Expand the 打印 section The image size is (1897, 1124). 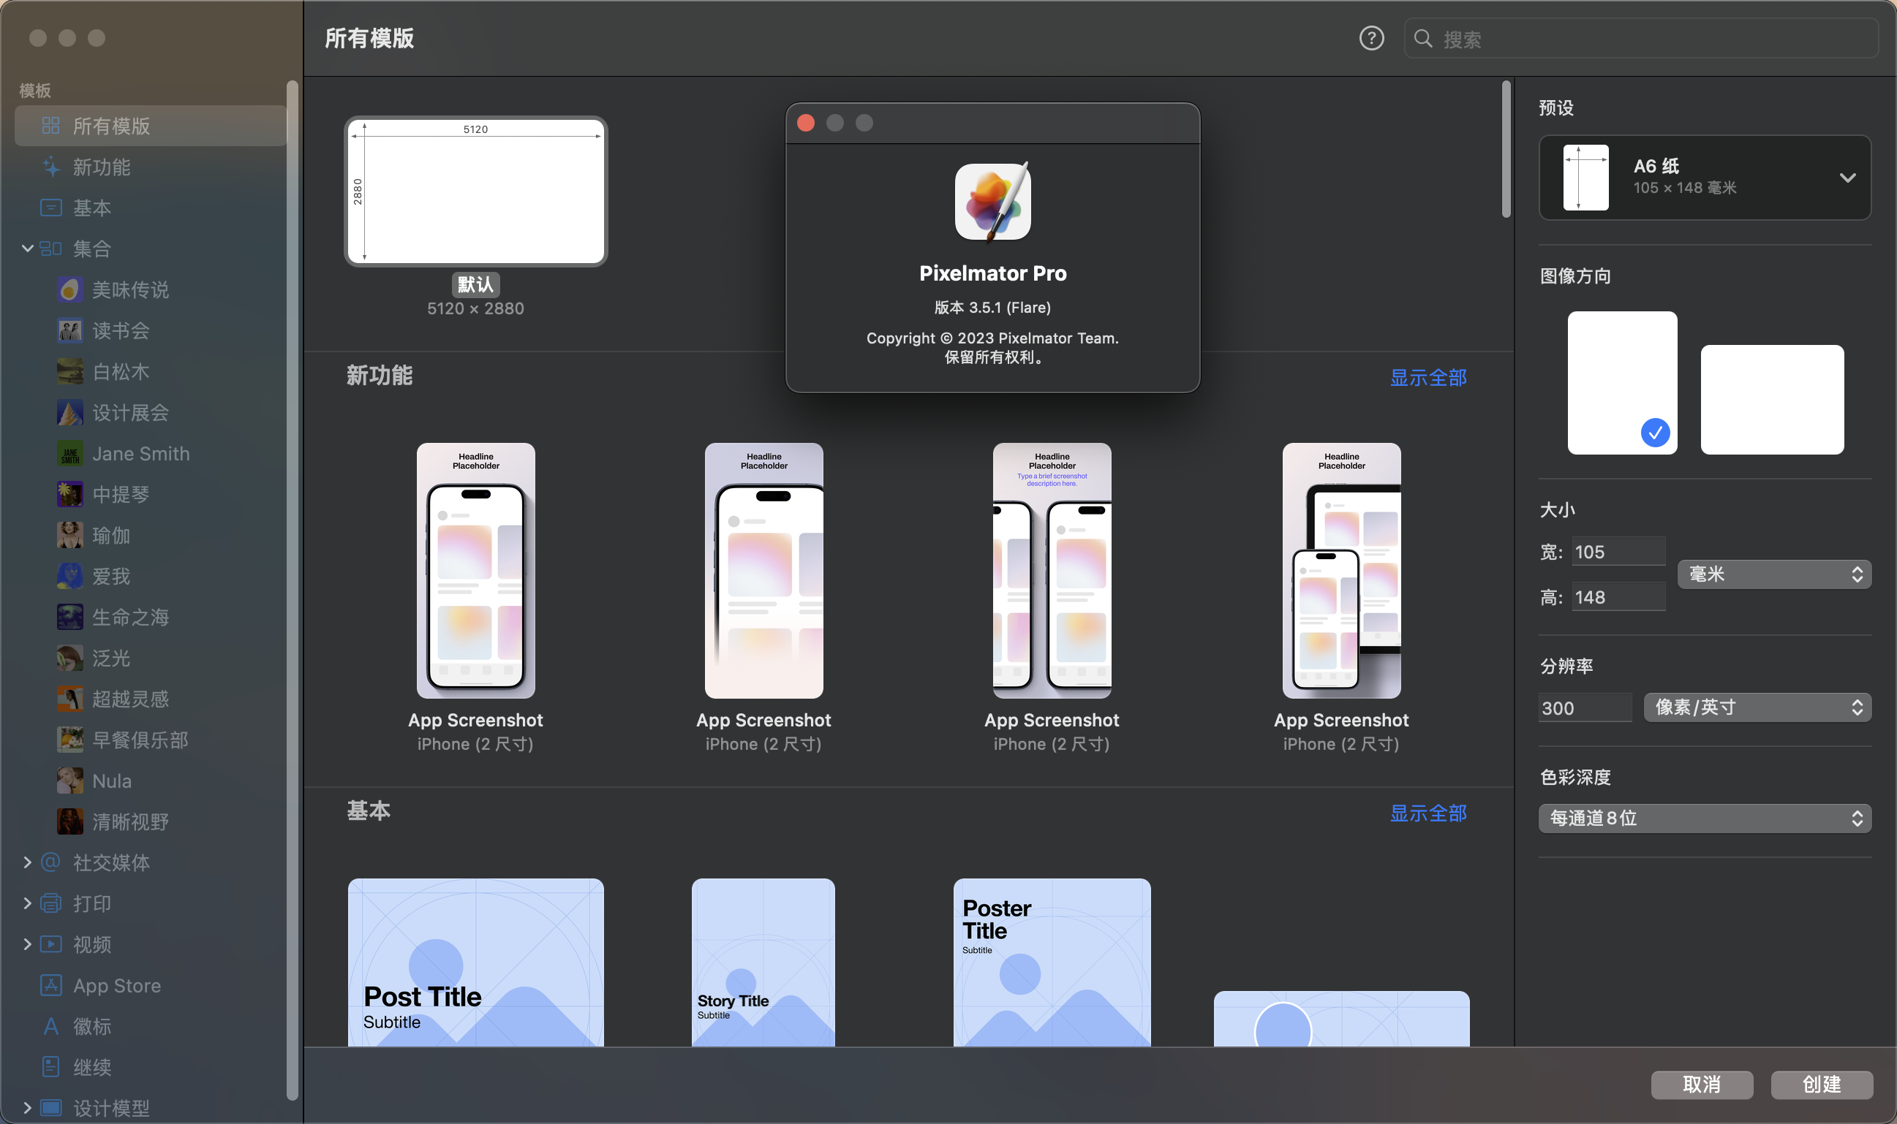(x=27, y=903)
